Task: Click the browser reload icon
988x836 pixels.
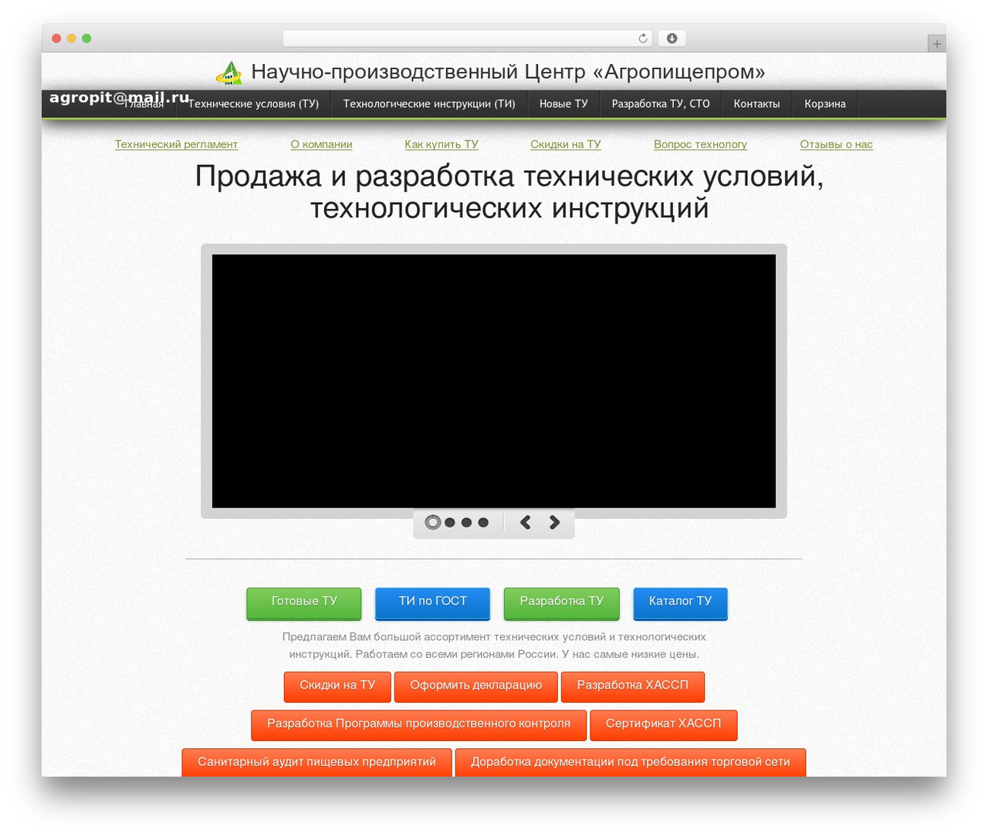Action: pyautogui.click(x=642, y=39)
